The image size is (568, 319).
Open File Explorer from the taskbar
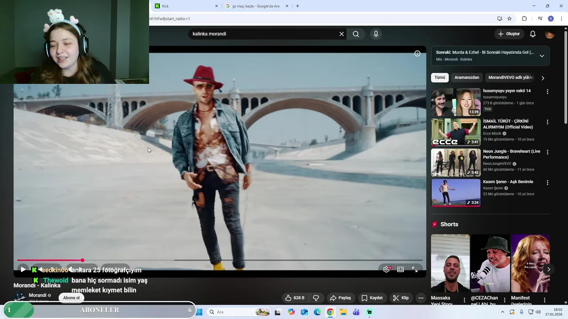[343, 312]
